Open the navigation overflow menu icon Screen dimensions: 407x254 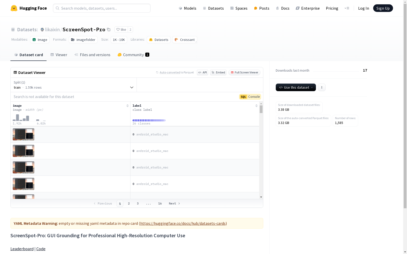point(347,8)
